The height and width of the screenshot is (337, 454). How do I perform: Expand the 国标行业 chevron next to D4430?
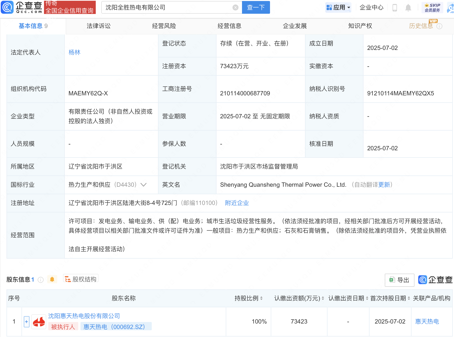coord(143,185)
